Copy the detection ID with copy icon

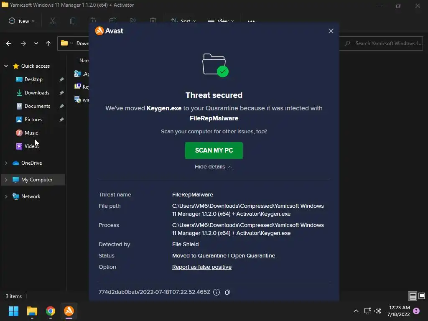pos(227,292)
